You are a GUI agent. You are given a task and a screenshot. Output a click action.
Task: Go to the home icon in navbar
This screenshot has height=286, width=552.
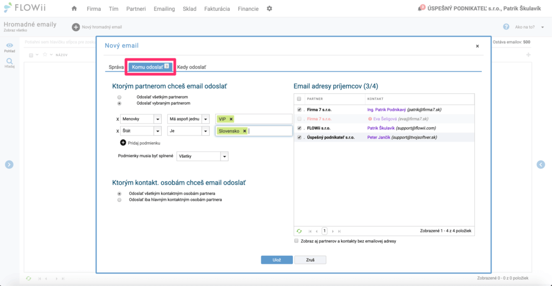pos(74,9)
